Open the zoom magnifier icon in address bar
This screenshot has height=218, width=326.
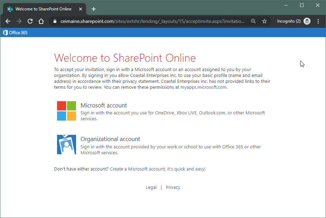(x=253, y=21)
